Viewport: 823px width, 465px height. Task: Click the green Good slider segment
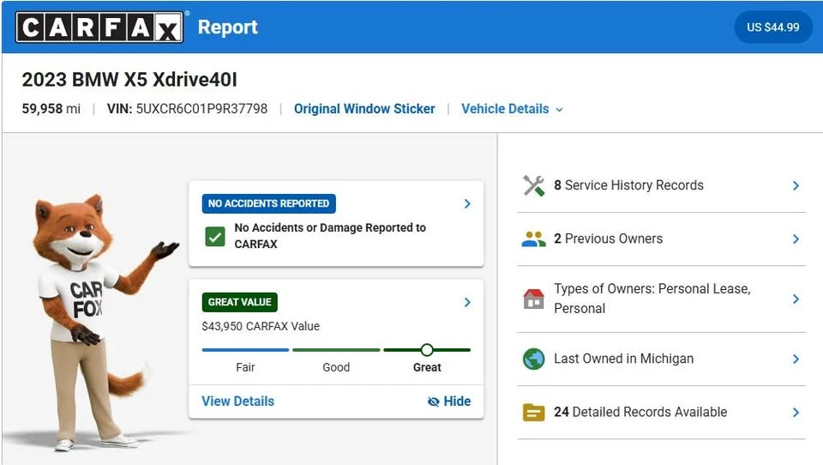click(336, 350)
